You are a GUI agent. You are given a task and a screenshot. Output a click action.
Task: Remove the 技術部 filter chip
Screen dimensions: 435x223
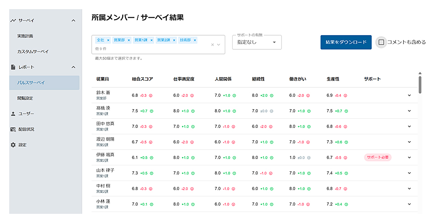click(195, 40)
